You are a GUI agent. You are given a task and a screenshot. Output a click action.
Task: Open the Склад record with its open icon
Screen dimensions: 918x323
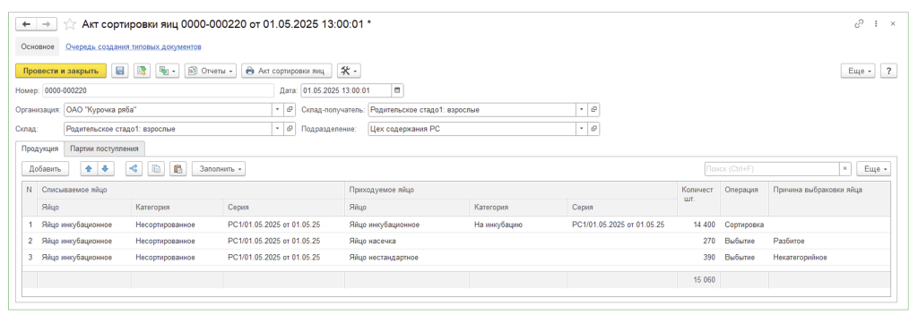pos(290,129)
